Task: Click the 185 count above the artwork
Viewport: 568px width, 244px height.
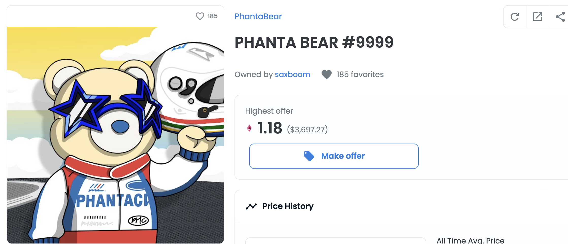Action: 212,16
